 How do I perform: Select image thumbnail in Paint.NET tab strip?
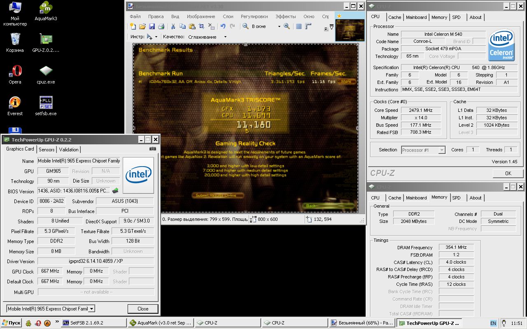[350, 30]
